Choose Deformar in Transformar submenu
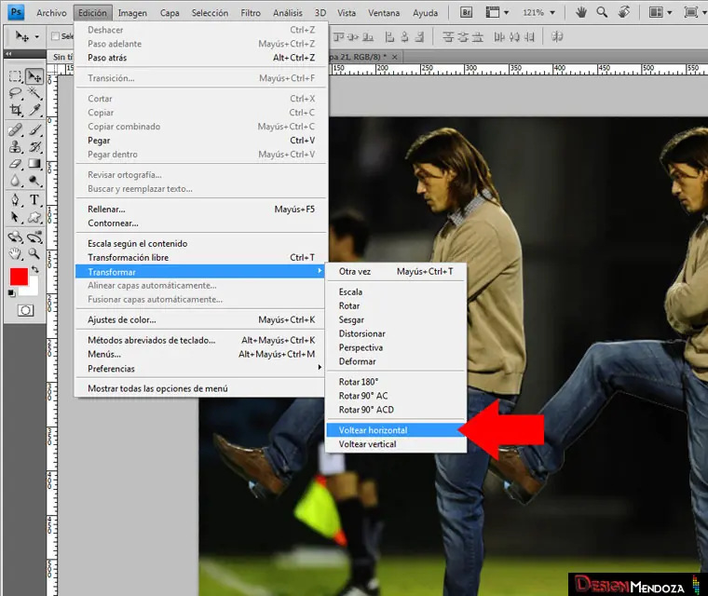Screen dimensions: 708x596 396,361
